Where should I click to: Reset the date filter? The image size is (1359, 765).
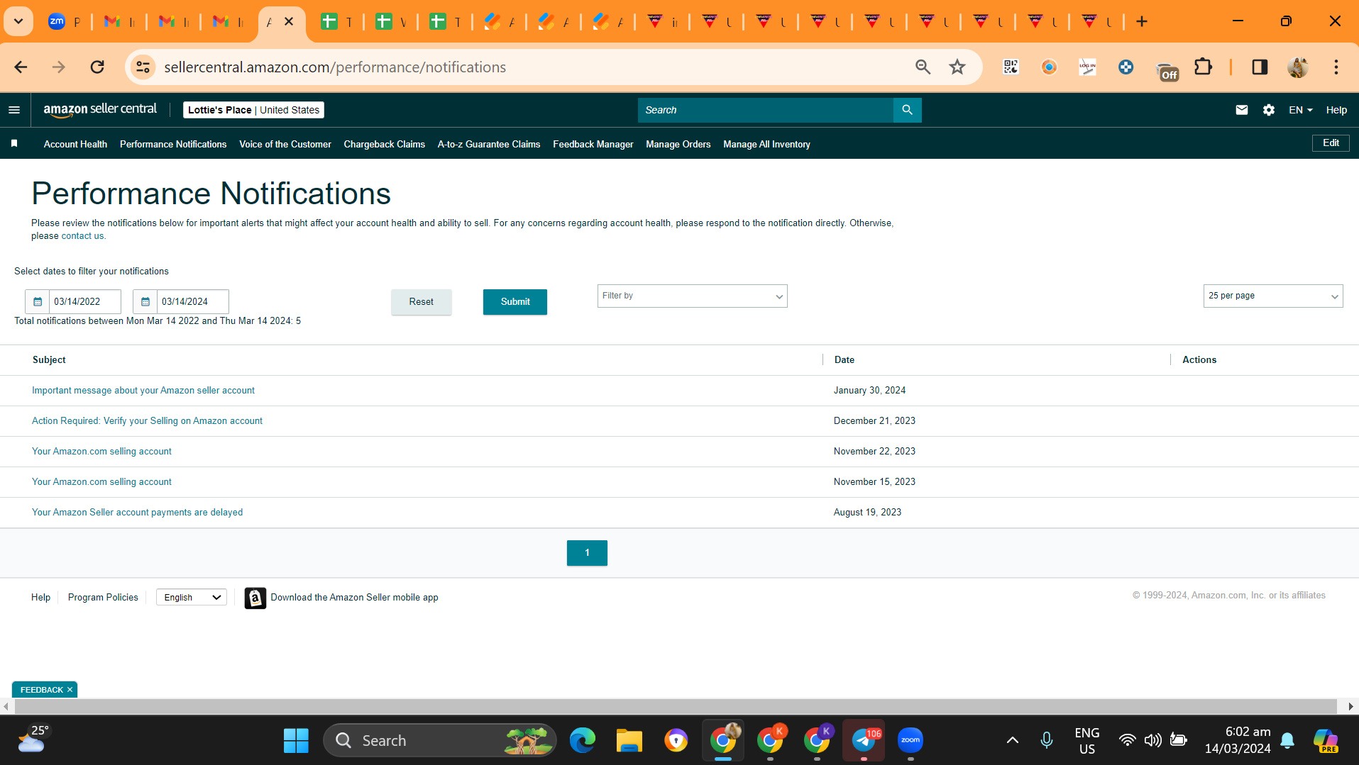coord(422,302)
